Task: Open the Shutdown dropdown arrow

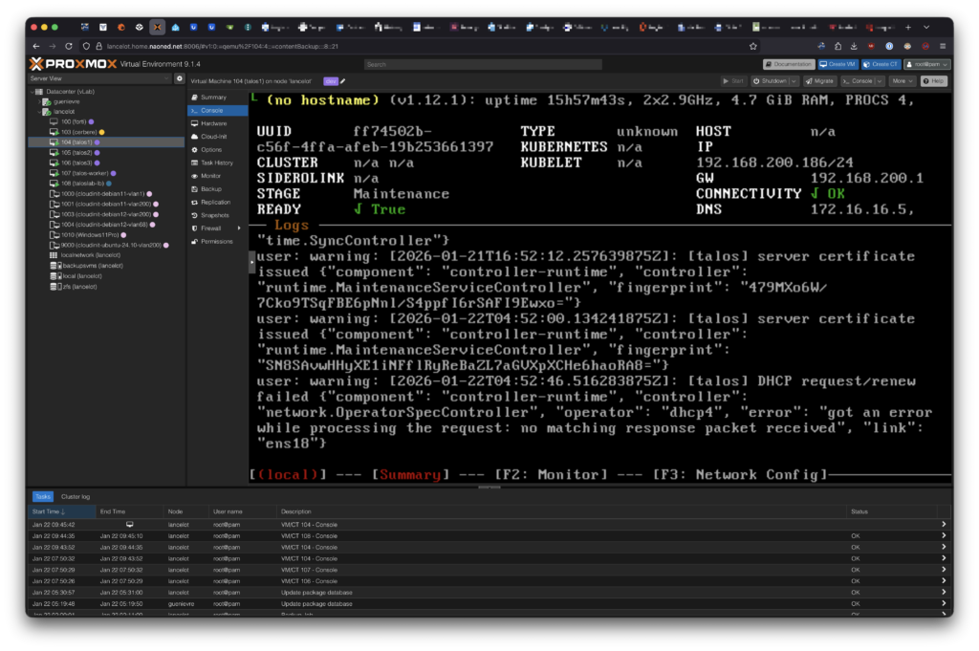Action: (792, 81)
